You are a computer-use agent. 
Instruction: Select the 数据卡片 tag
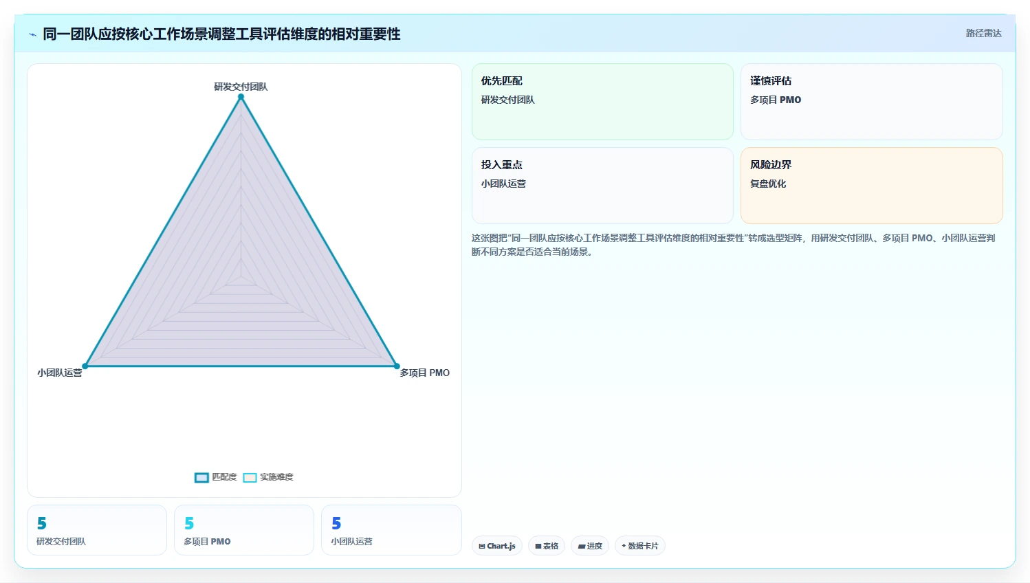(x=640, y=546)
